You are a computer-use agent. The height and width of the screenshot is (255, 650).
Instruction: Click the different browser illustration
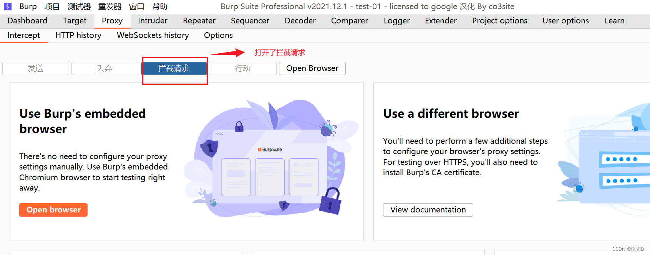[x=603, y=159]
